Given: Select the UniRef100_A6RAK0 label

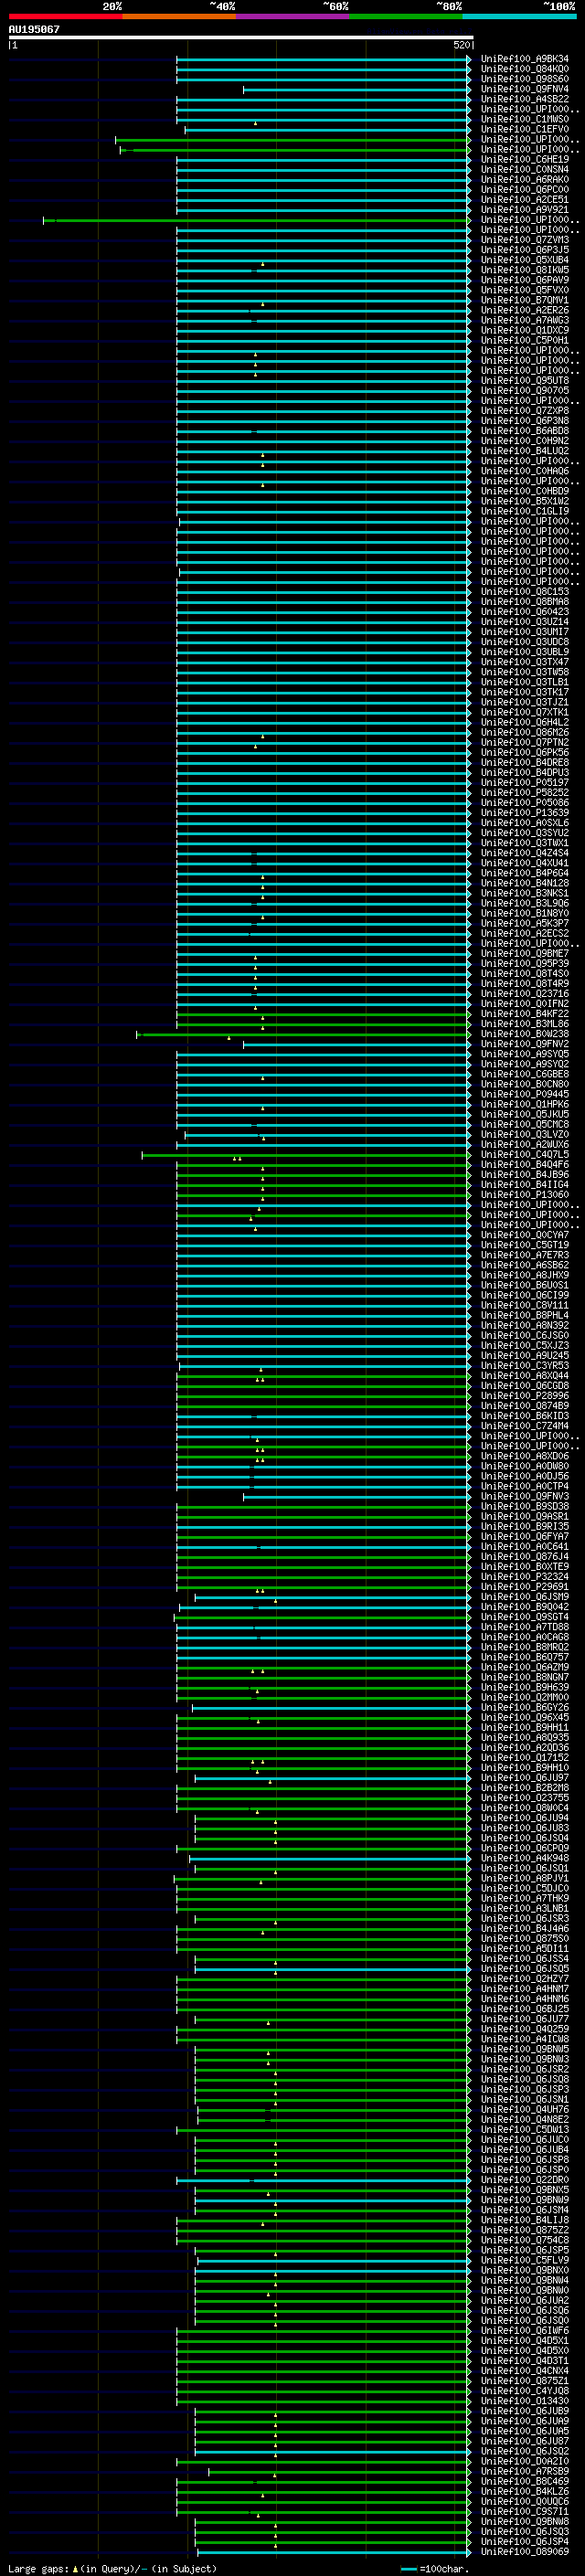Looking at the screenshot, I should [x=525, y=179].
